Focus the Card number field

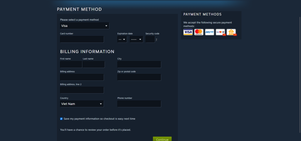pyautogui.click(x=82, y=39)
